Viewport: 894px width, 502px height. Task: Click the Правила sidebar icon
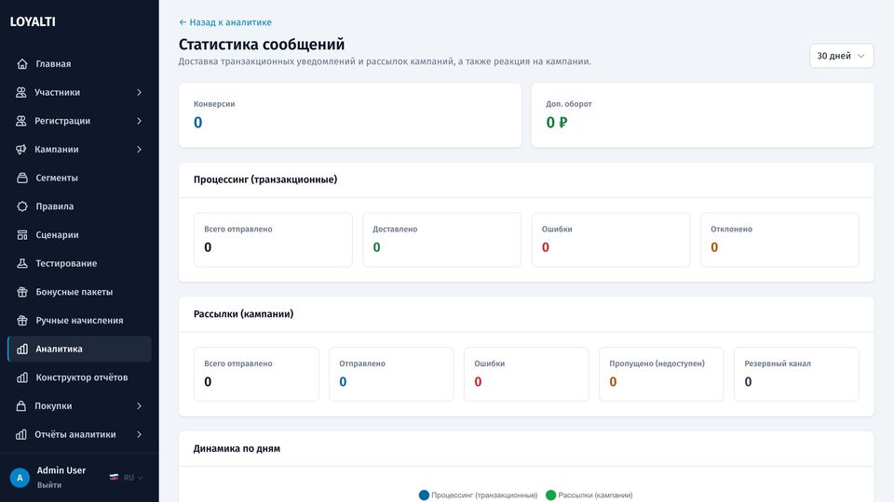point(22,206)
